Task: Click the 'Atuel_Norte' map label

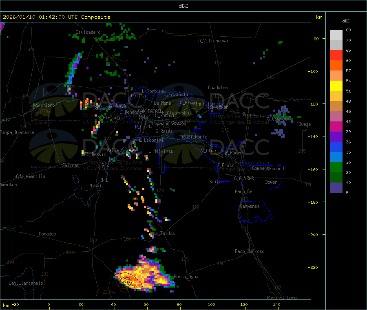Action: tap(194, 137)
